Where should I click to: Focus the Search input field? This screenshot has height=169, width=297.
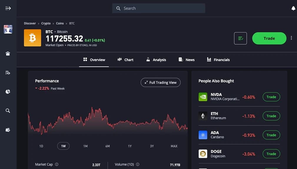[159, 8]
